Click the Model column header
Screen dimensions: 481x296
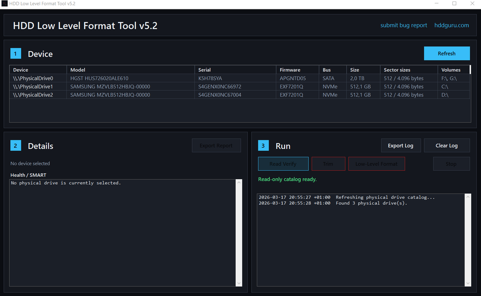click(x=131, y=70)
